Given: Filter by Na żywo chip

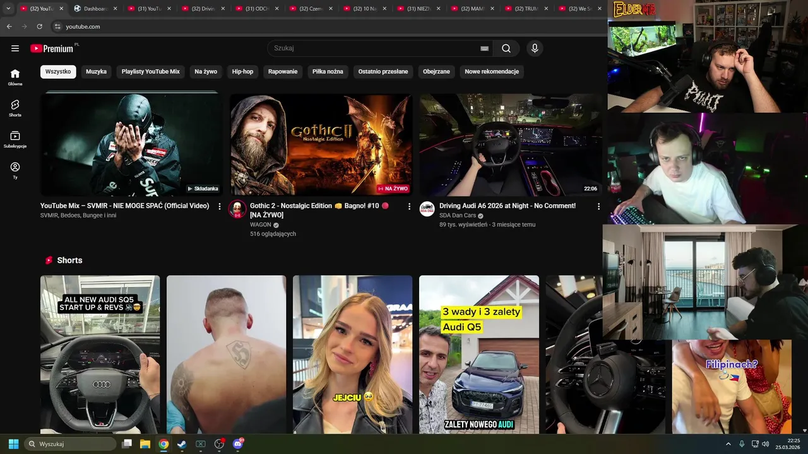Looking at the screenshot, I should tap(206, 72).
